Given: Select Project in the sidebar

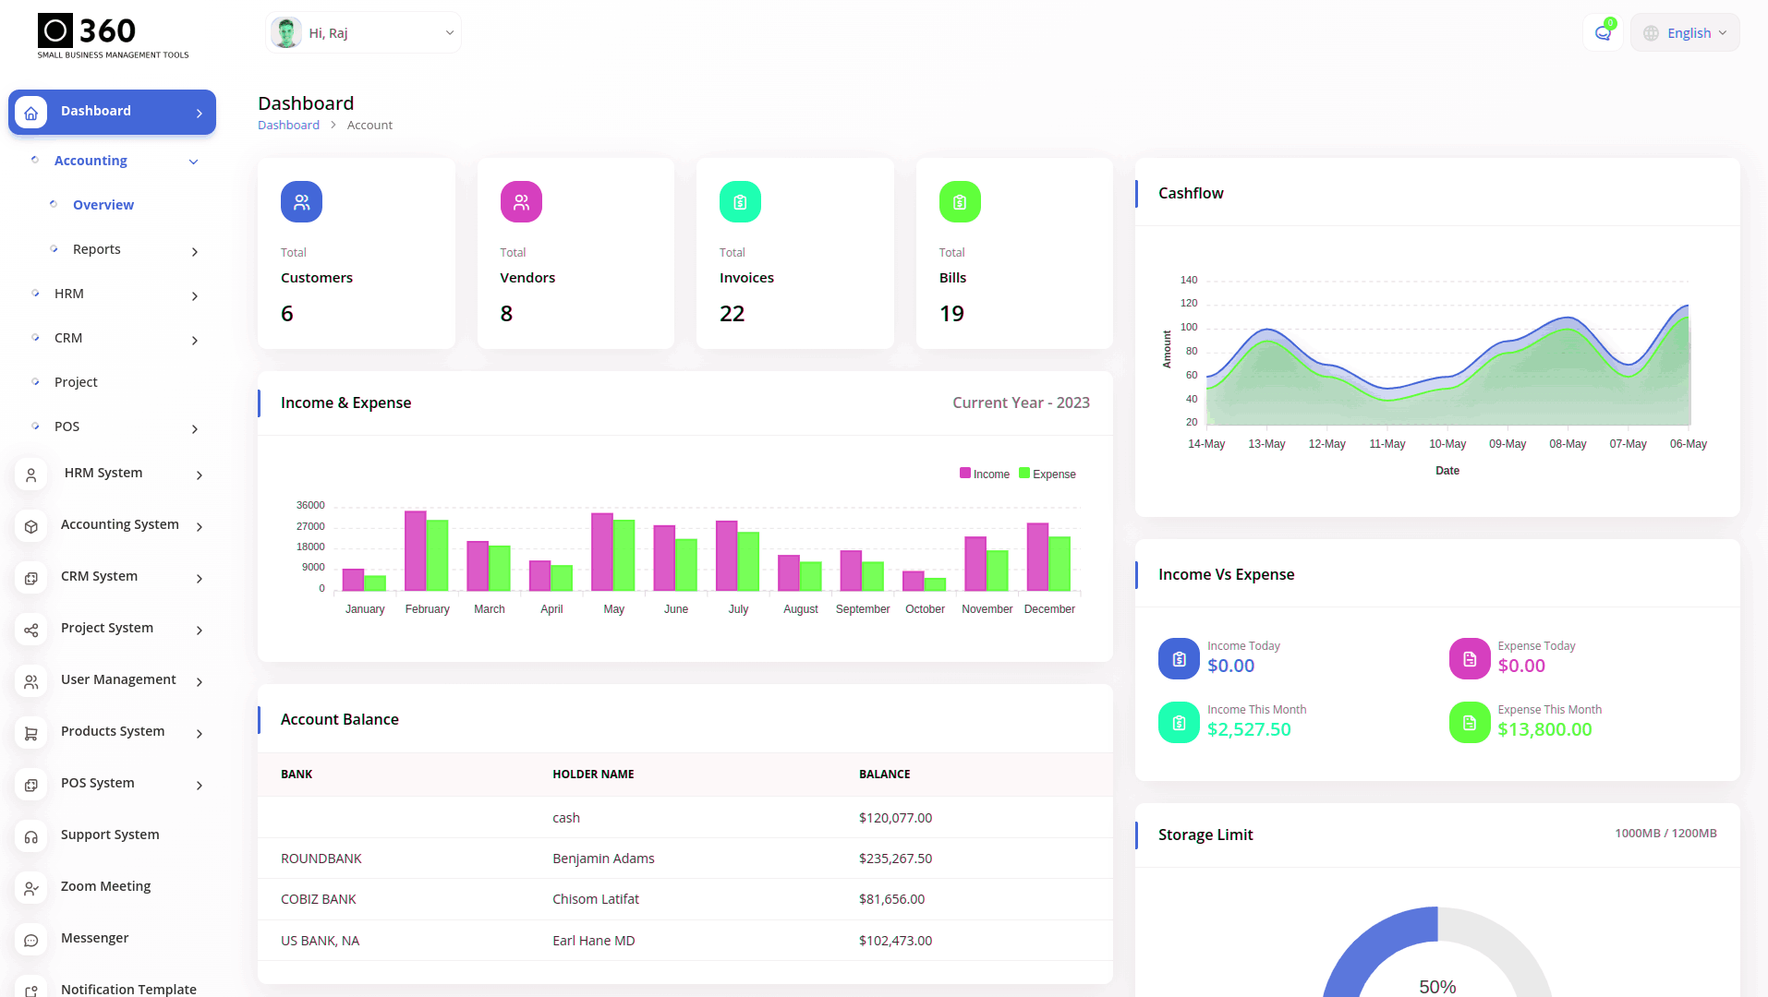Looking at the screenshot, I should [x=76, y=382].
